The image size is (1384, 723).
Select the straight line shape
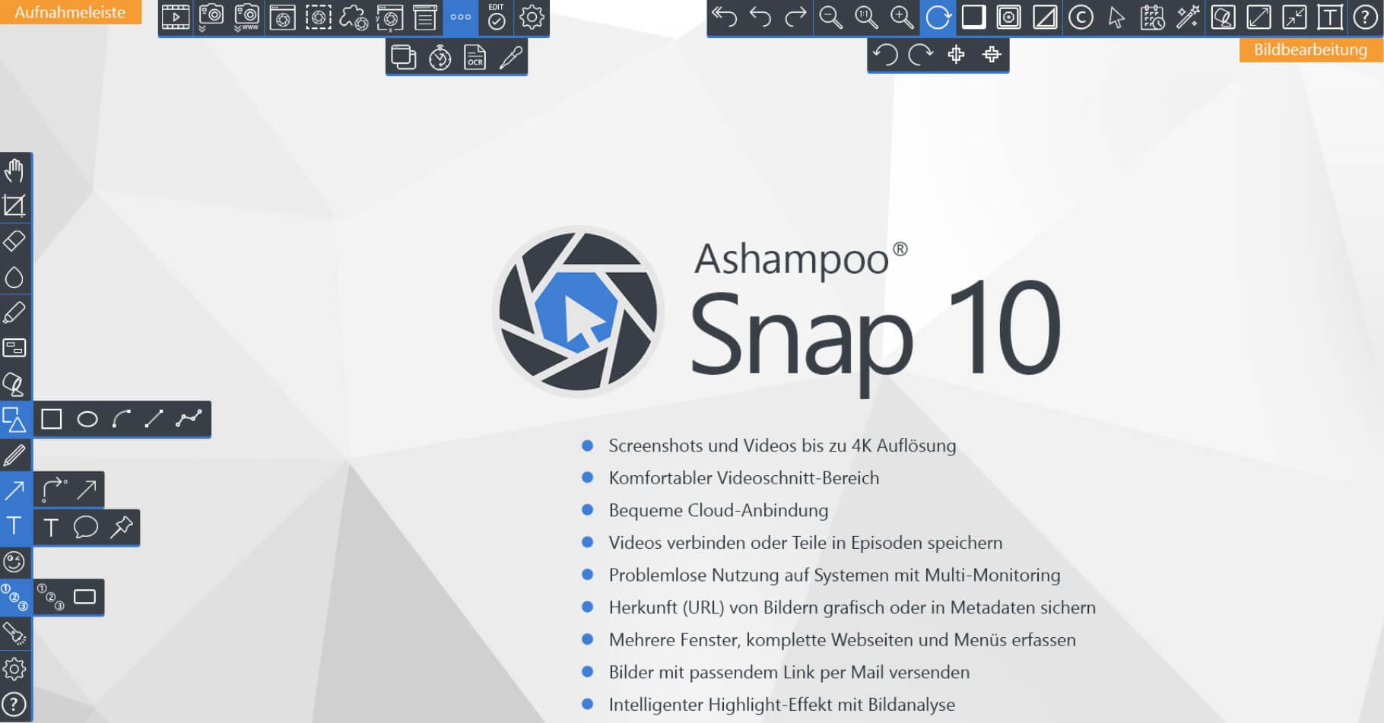click(154, 419)
